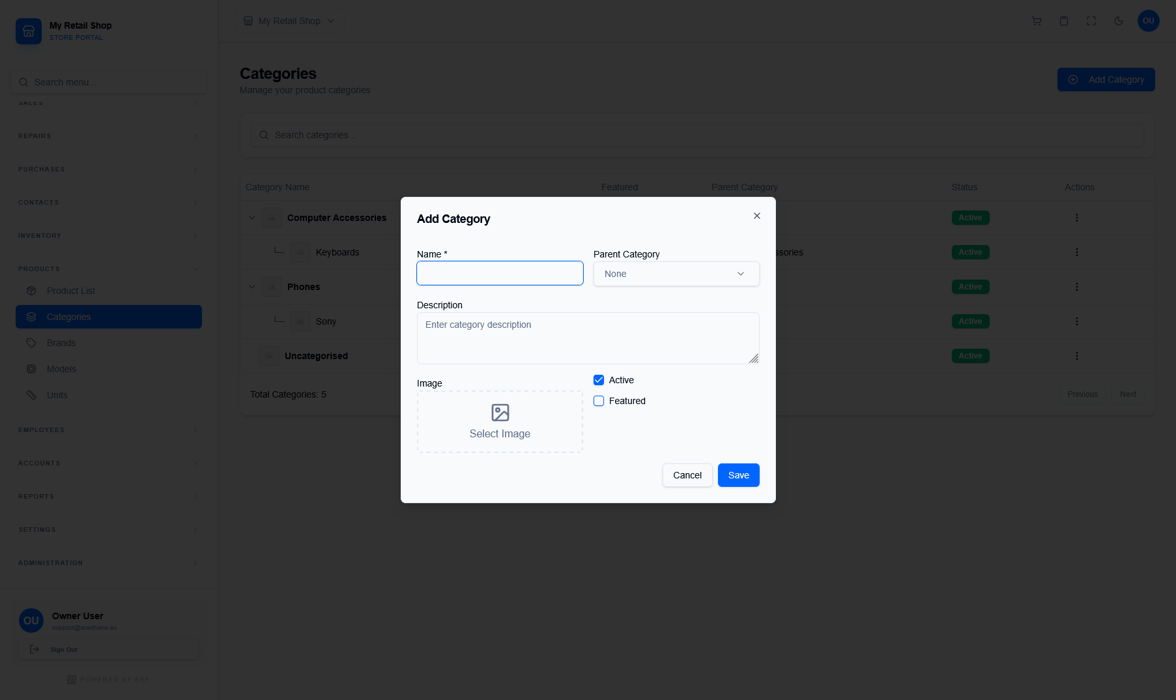Click the Sony category thumbnail
The width and height of the screenshot is (1176, 700).
[x=300, y=321]
